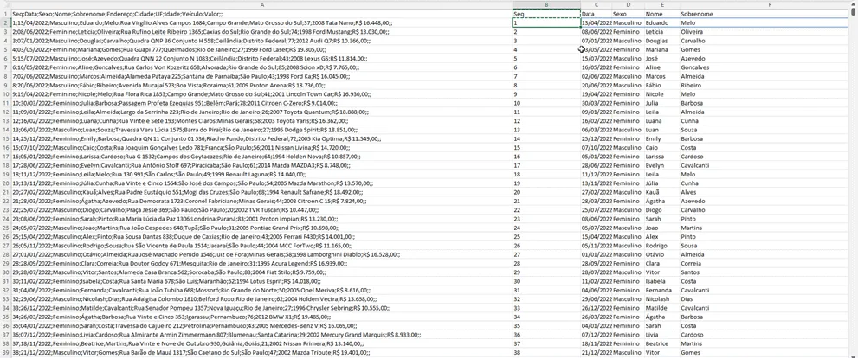858x359 pixels.
Task: Select the name cell 'Matilde'
Action: pos(661,308)
